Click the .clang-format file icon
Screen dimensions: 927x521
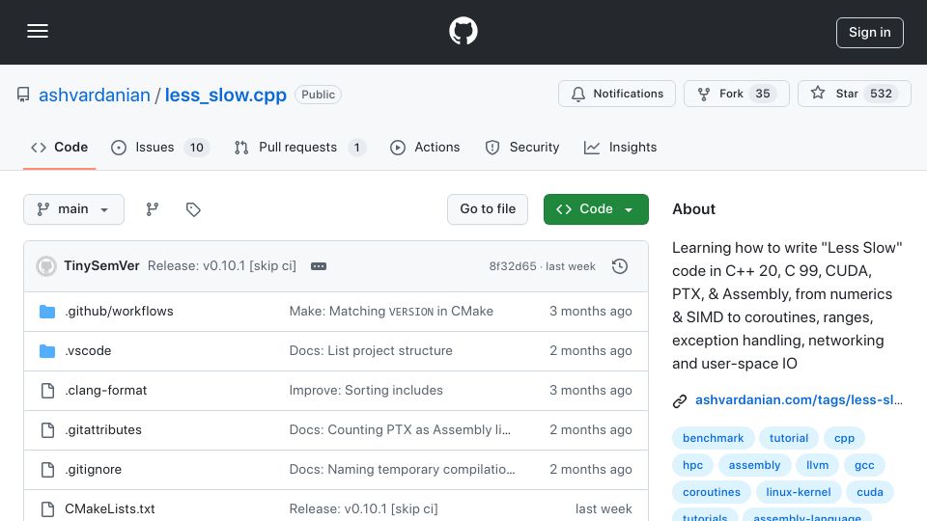coord(47,391)
